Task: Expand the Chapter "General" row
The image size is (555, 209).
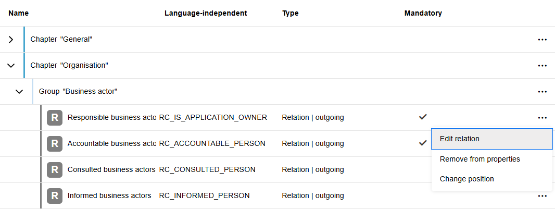Action: (x=11, y=40)
